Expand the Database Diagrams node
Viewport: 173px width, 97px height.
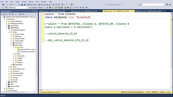tap(9, 30)
